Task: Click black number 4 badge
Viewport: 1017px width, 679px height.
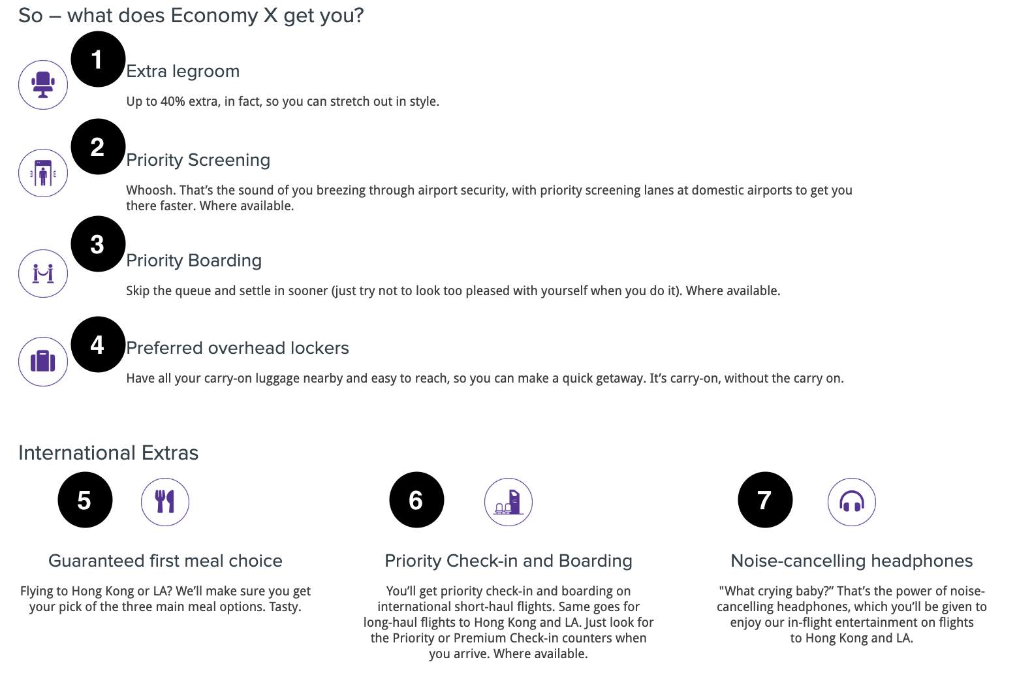Action: coord(98,345)
